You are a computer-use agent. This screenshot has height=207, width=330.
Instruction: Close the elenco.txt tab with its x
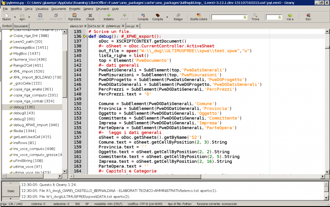85,26
